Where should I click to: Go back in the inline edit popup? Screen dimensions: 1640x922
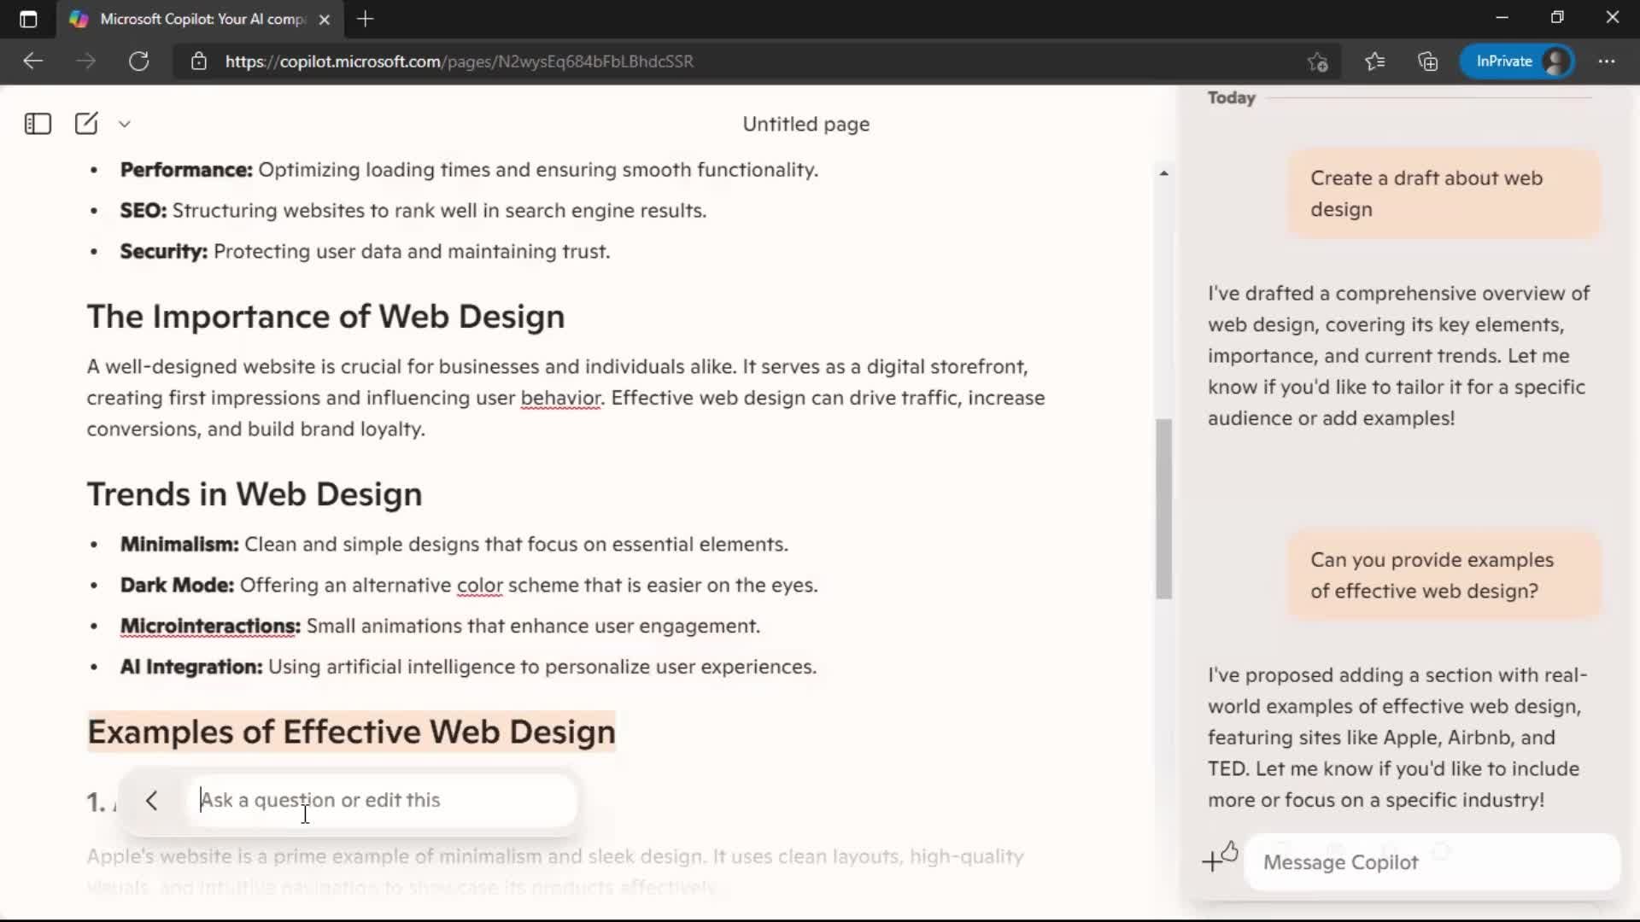pos(152,801)
